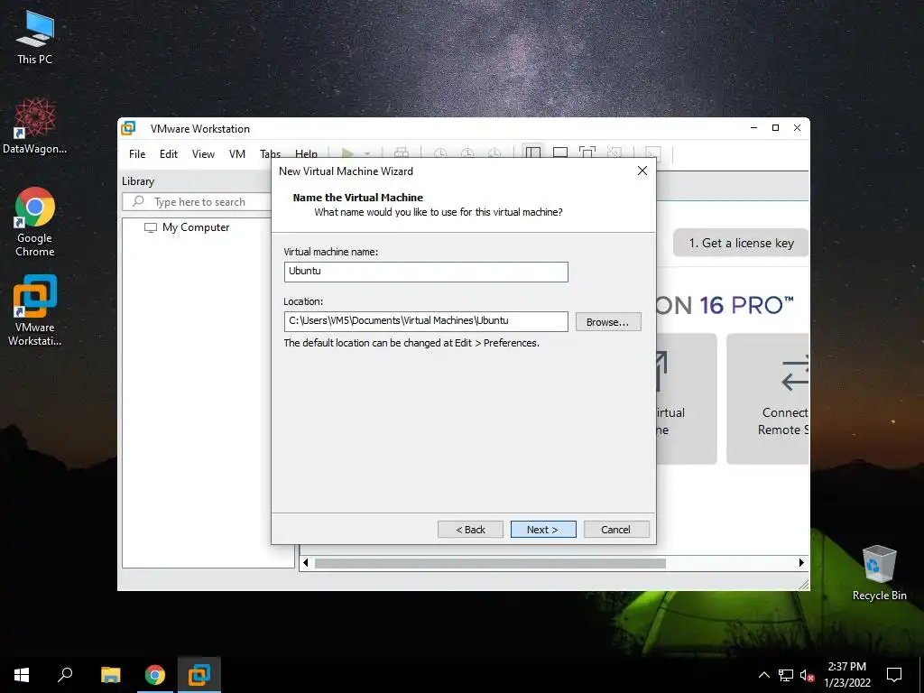
Task: Click the green Power On play icon
Action: point(347,153)
